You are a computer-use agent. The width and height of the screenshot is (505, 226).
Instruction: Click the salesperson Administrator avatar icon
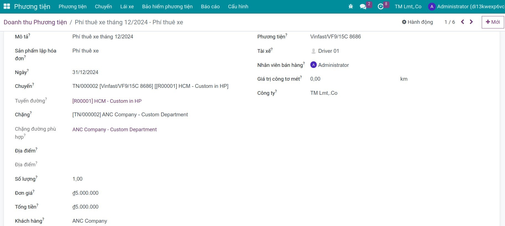pos(313,65)
